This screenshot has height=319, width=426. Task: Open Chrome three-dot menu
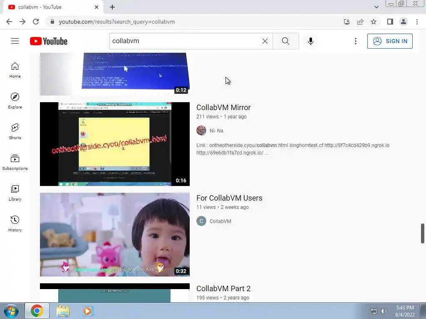click(417, 22)
